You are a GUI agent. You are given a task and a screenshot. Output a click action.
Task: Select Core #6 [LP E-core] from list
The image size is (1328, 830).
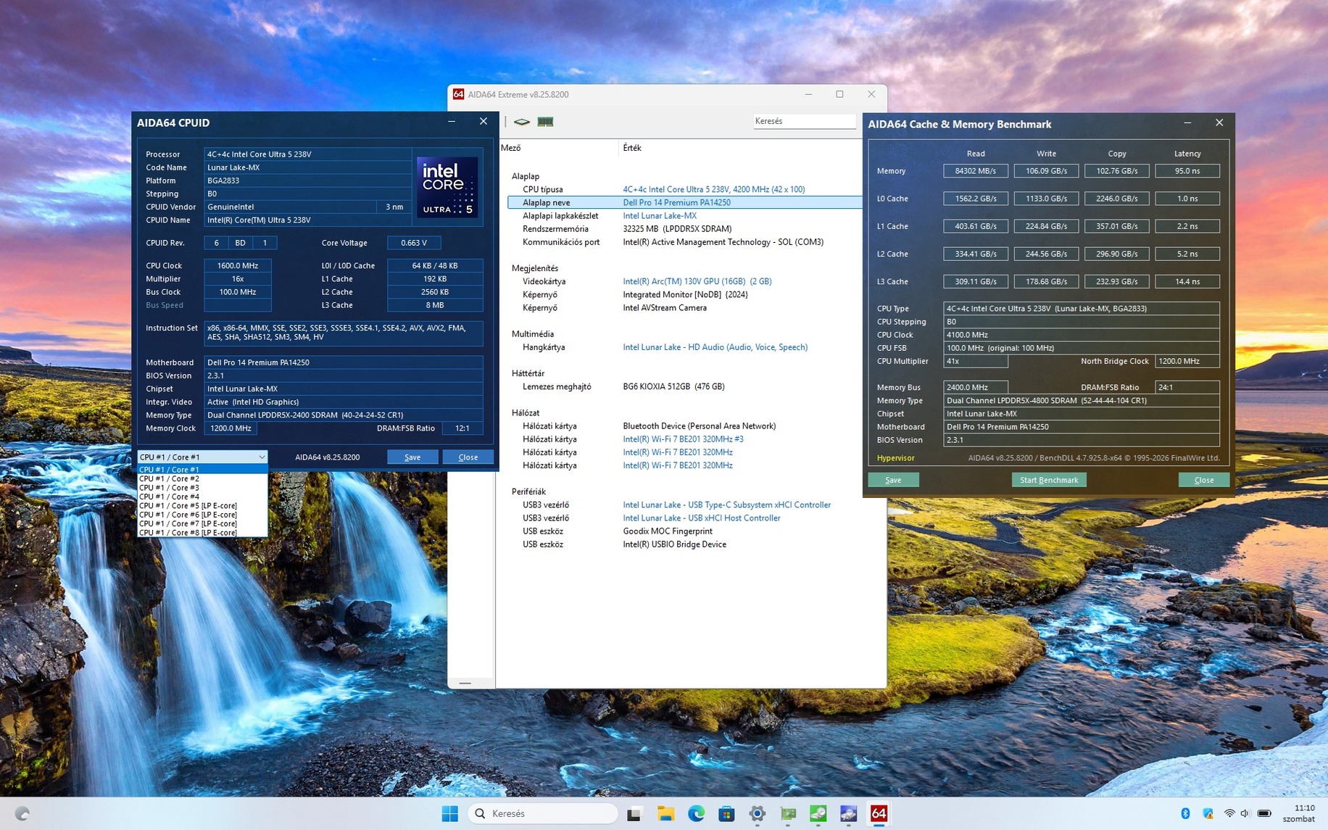pos(202,515)
